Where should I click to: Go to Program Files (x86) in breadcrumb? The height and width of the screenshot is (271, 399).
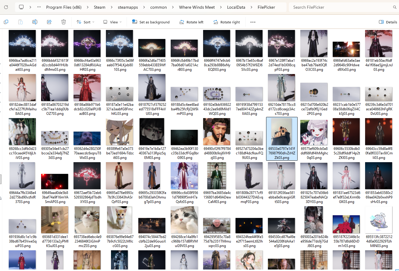(64, 7)
